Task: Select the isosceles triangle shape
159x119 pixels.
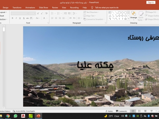Action: [110, 16]
